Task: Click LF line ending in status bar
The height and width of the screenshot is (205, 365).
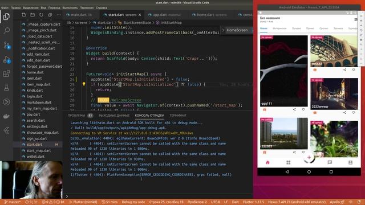Action: [x=226, y=202]
